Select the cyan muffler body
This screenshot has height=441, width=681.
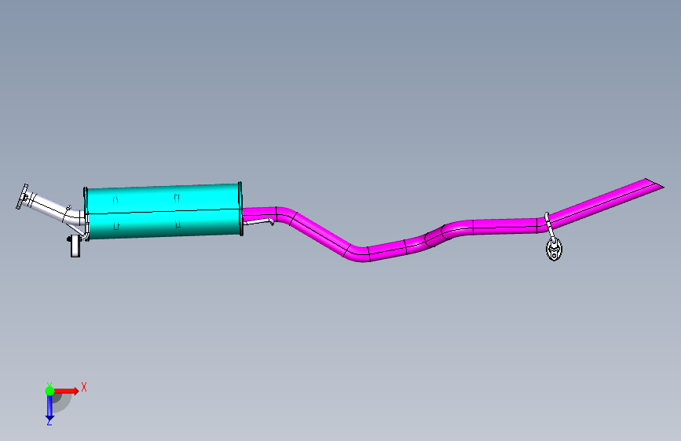(163, 211)
